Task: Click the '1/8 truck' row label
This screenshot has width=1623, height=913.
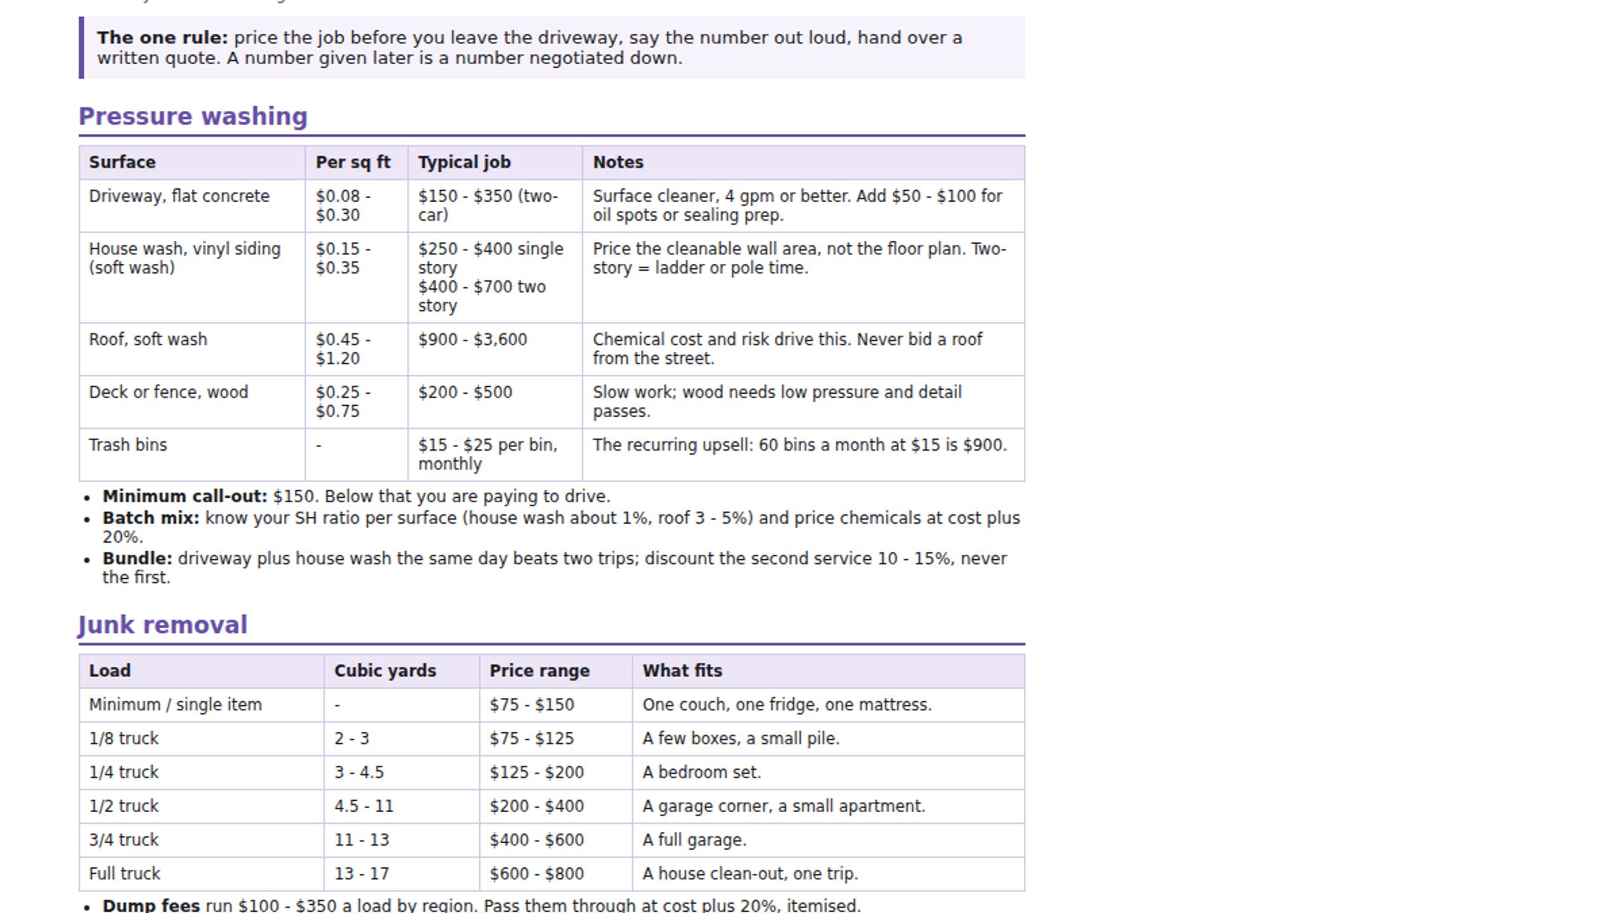Action: tap(124, 739)
